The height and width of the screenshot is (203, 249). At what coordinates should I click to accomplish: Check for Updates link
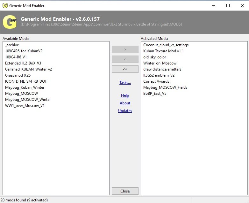pyautogui.click(x=125, y=111)
